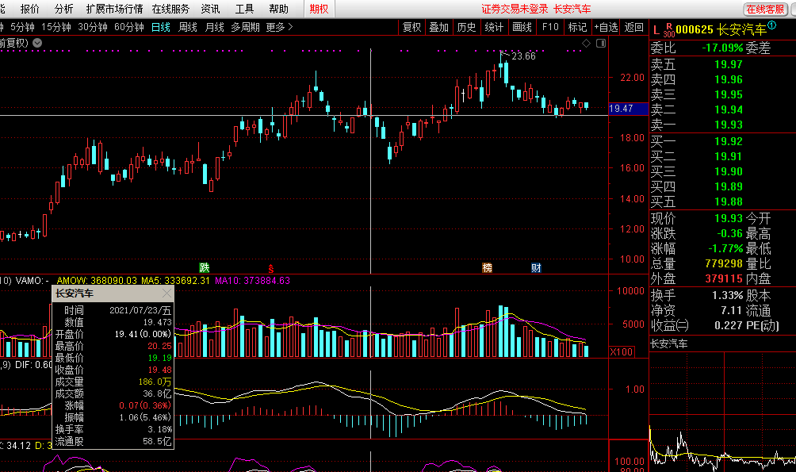Click the 叠加 overlay button

[x=438, y=28]
